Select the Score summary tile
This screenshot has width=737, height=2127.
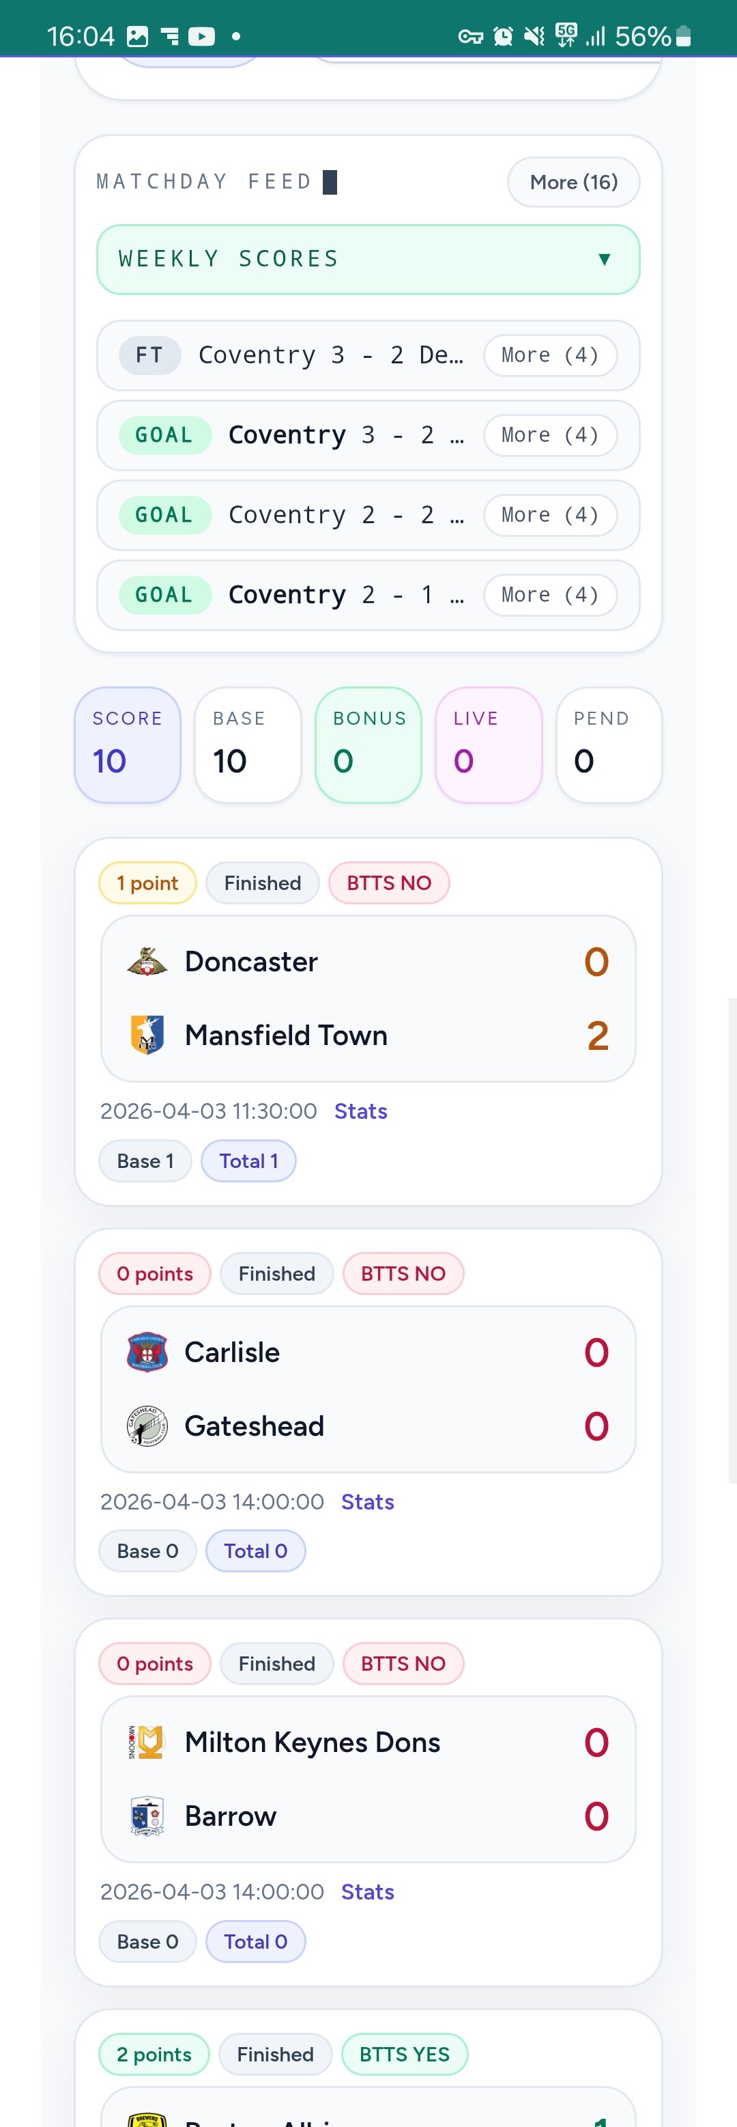coord(128,745)
